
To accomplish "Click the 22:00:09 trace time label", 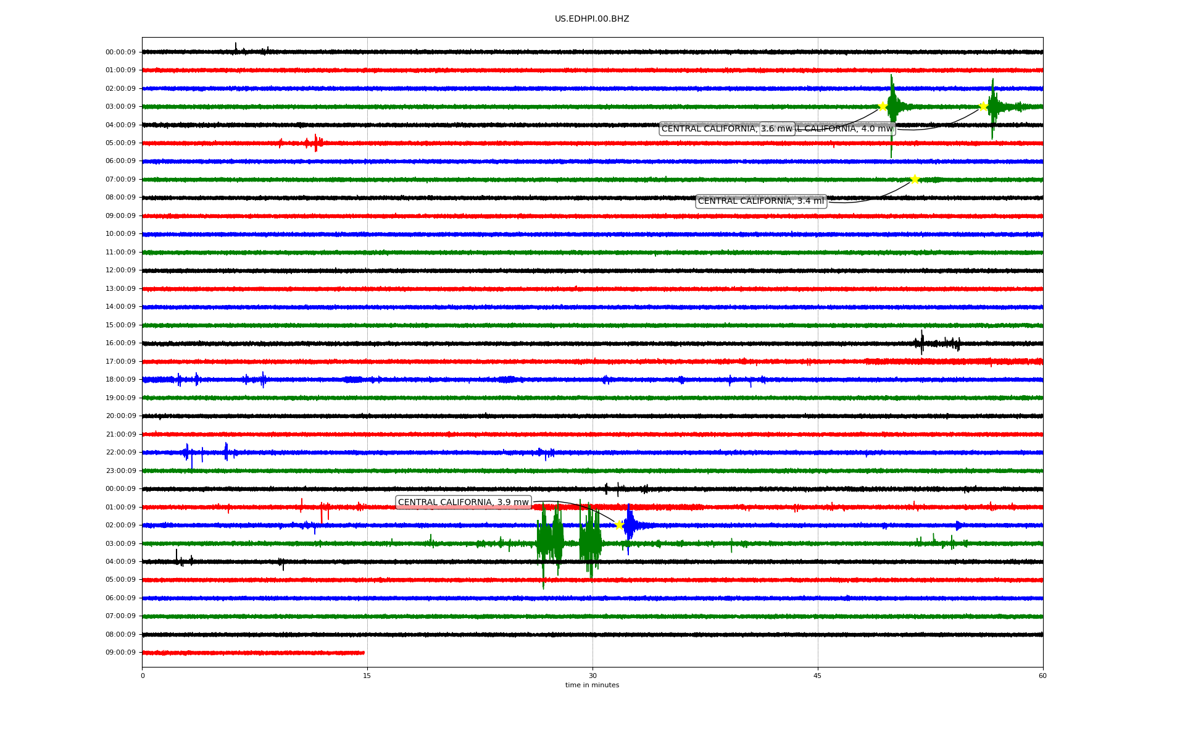I will (120, 452).
